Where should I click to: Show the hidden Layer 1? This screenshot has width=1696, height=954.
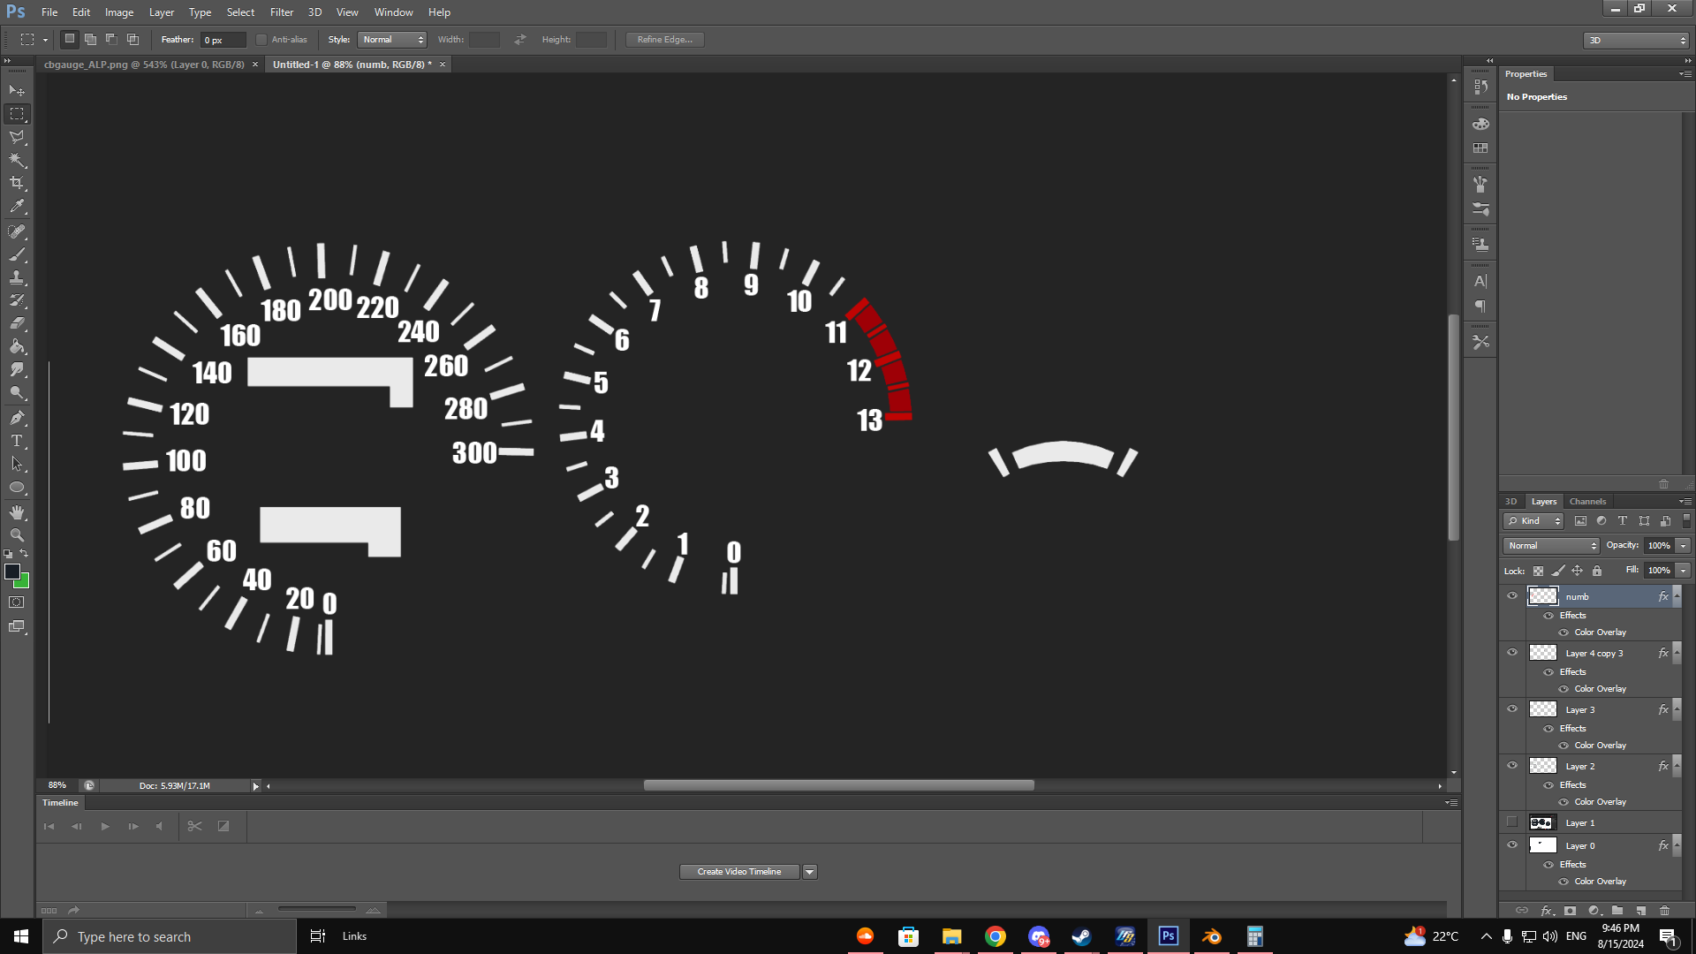(x=1512, y=822)
